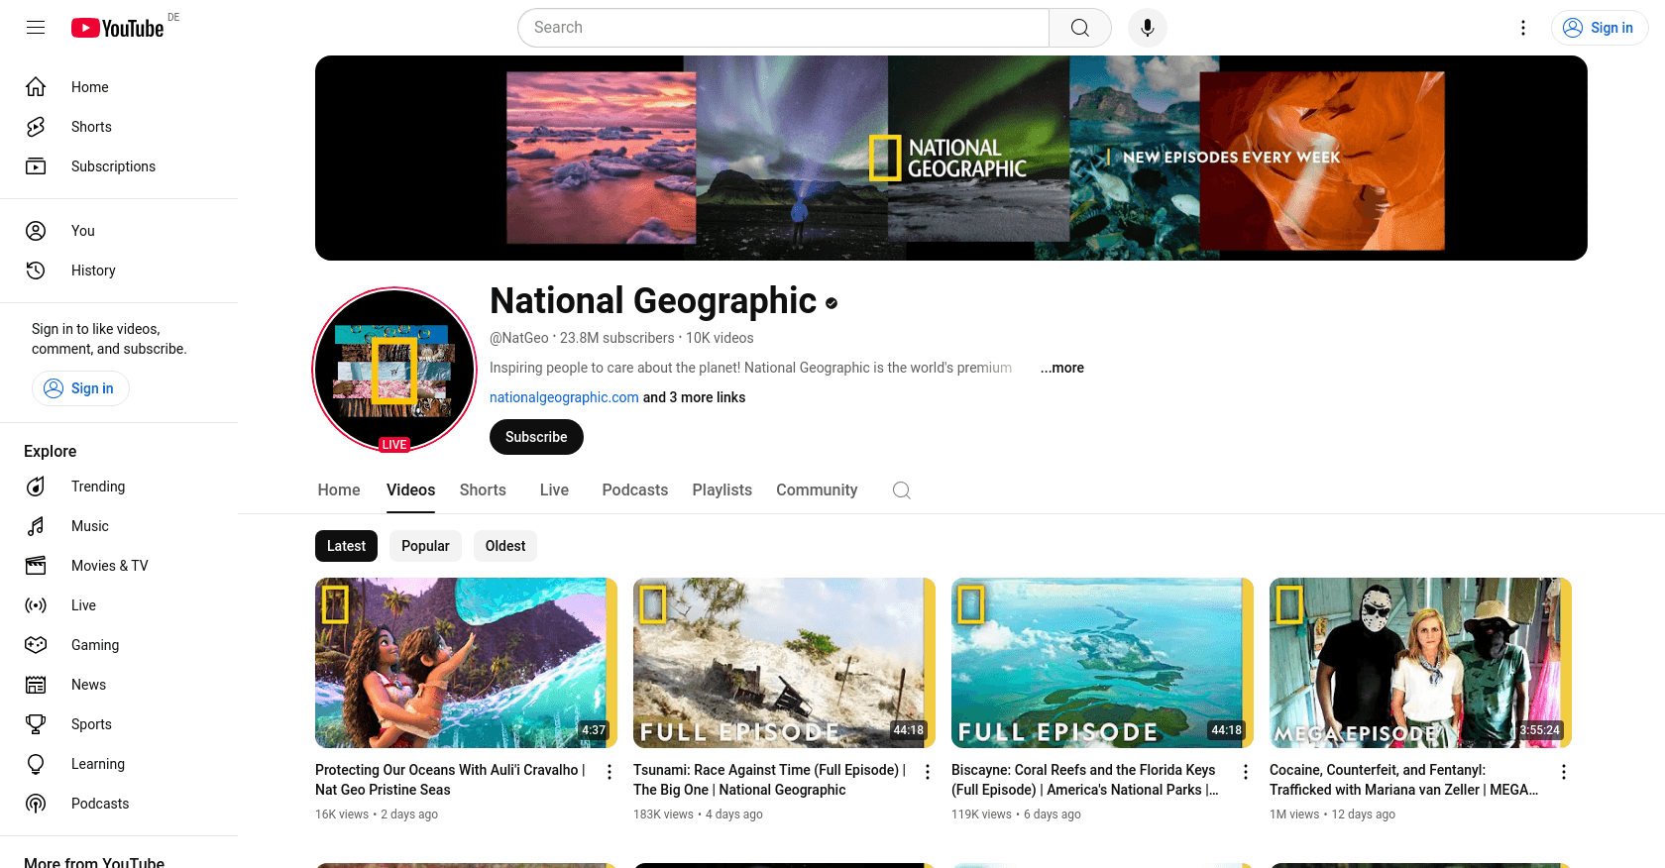Image resolution: width=1665 pixels, height=868 pixels.
Task: Open the top-bar settings three-dot menu
Action: [x=1523, y=28]
